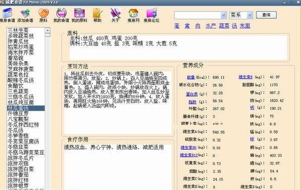This screenshot has width=301, height=190.
Task: Select 八宝瓤梨 in the recipe list
Action: pos(26,119)
